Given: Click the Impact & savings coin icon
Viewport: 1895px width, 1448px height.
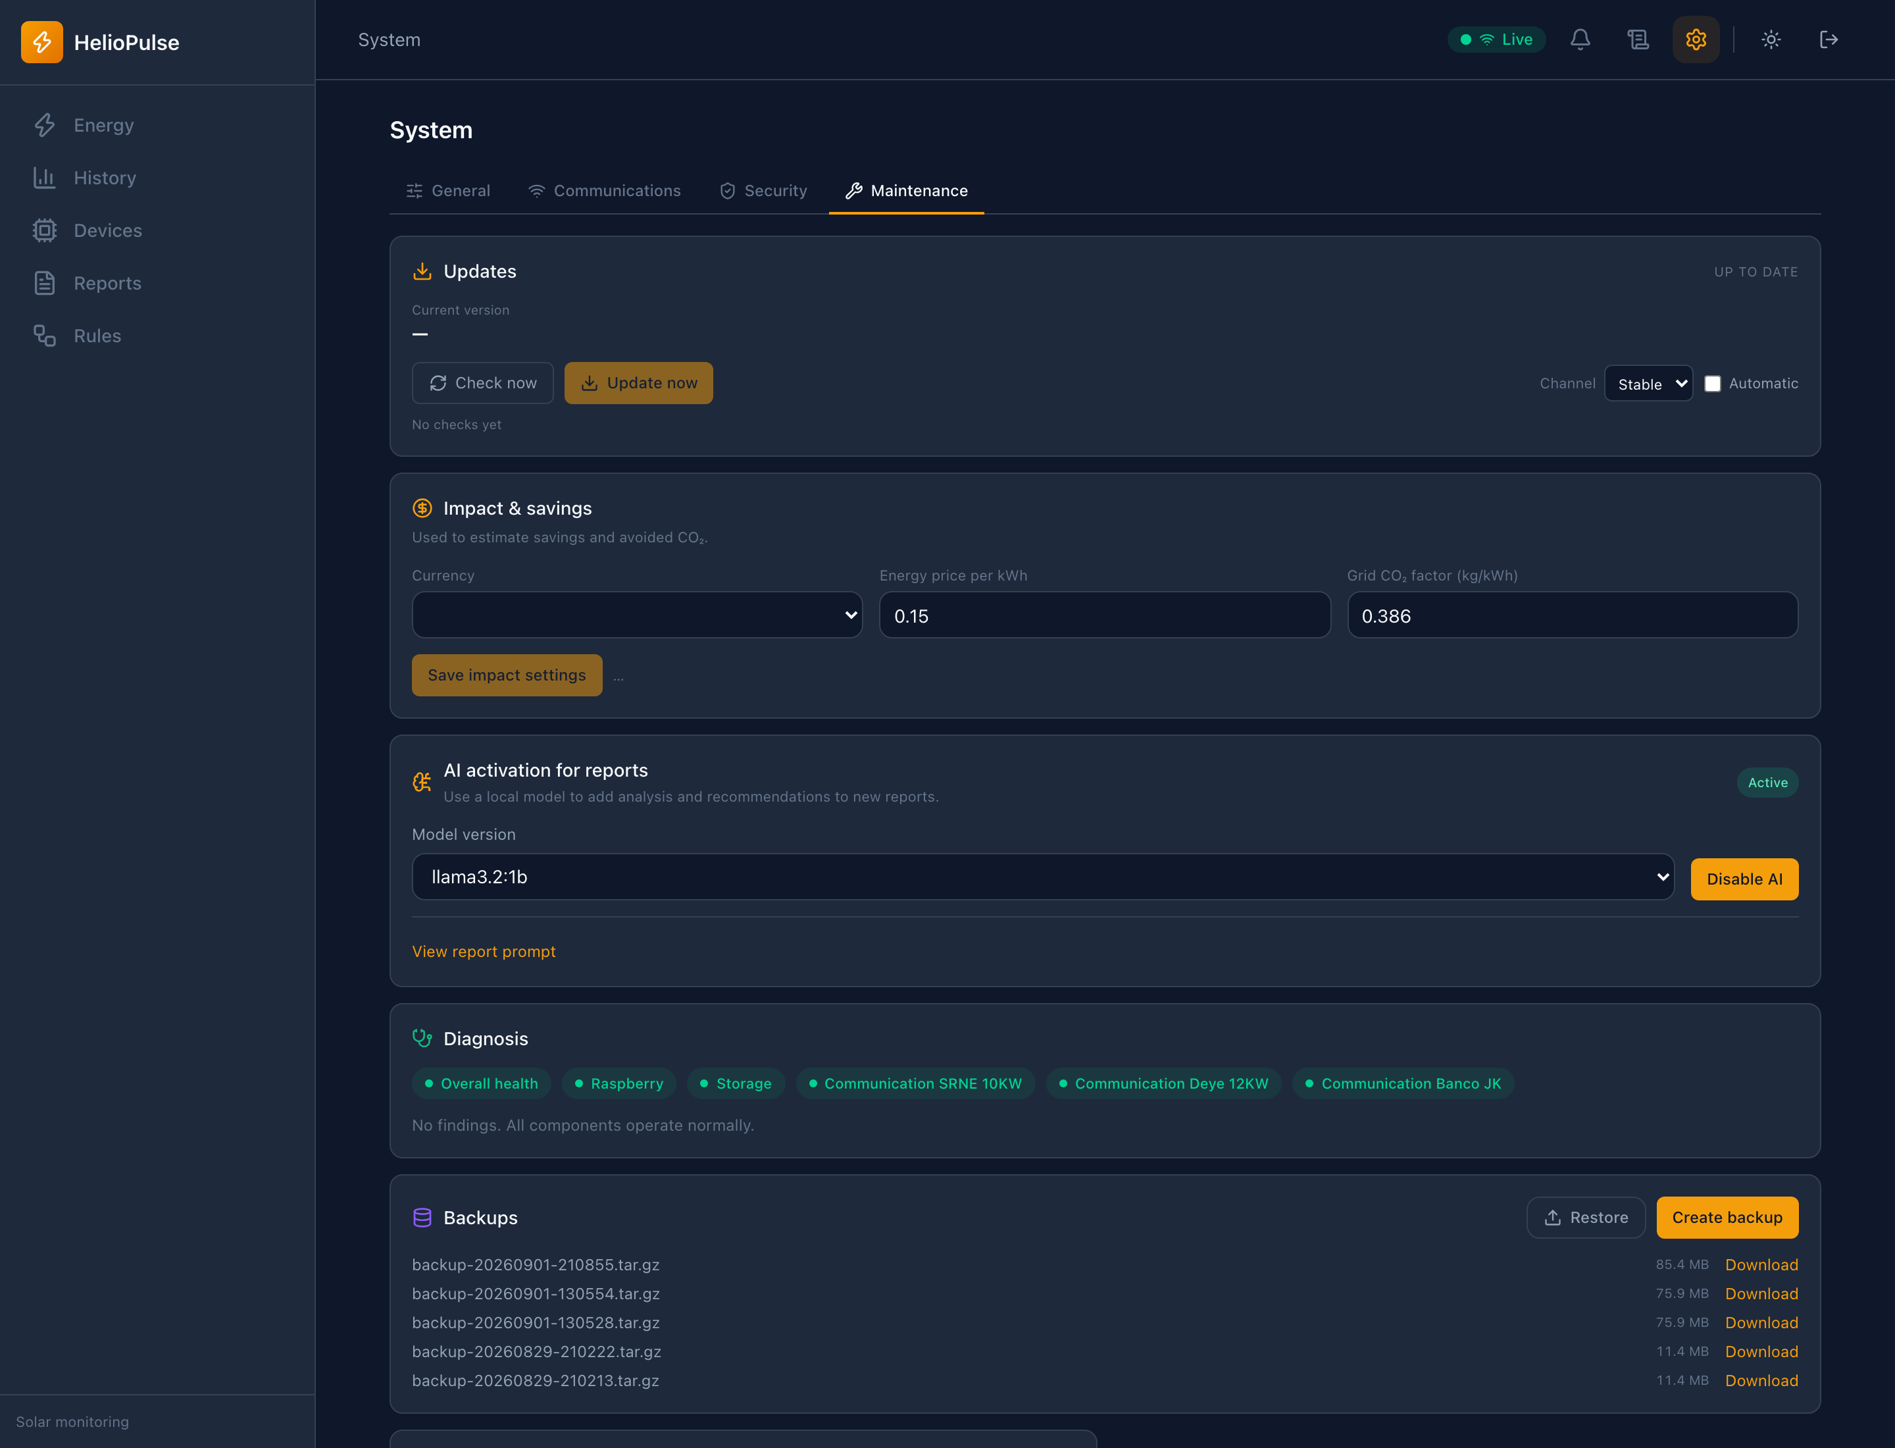Looking at the screenshot, I should click(422, 509).
